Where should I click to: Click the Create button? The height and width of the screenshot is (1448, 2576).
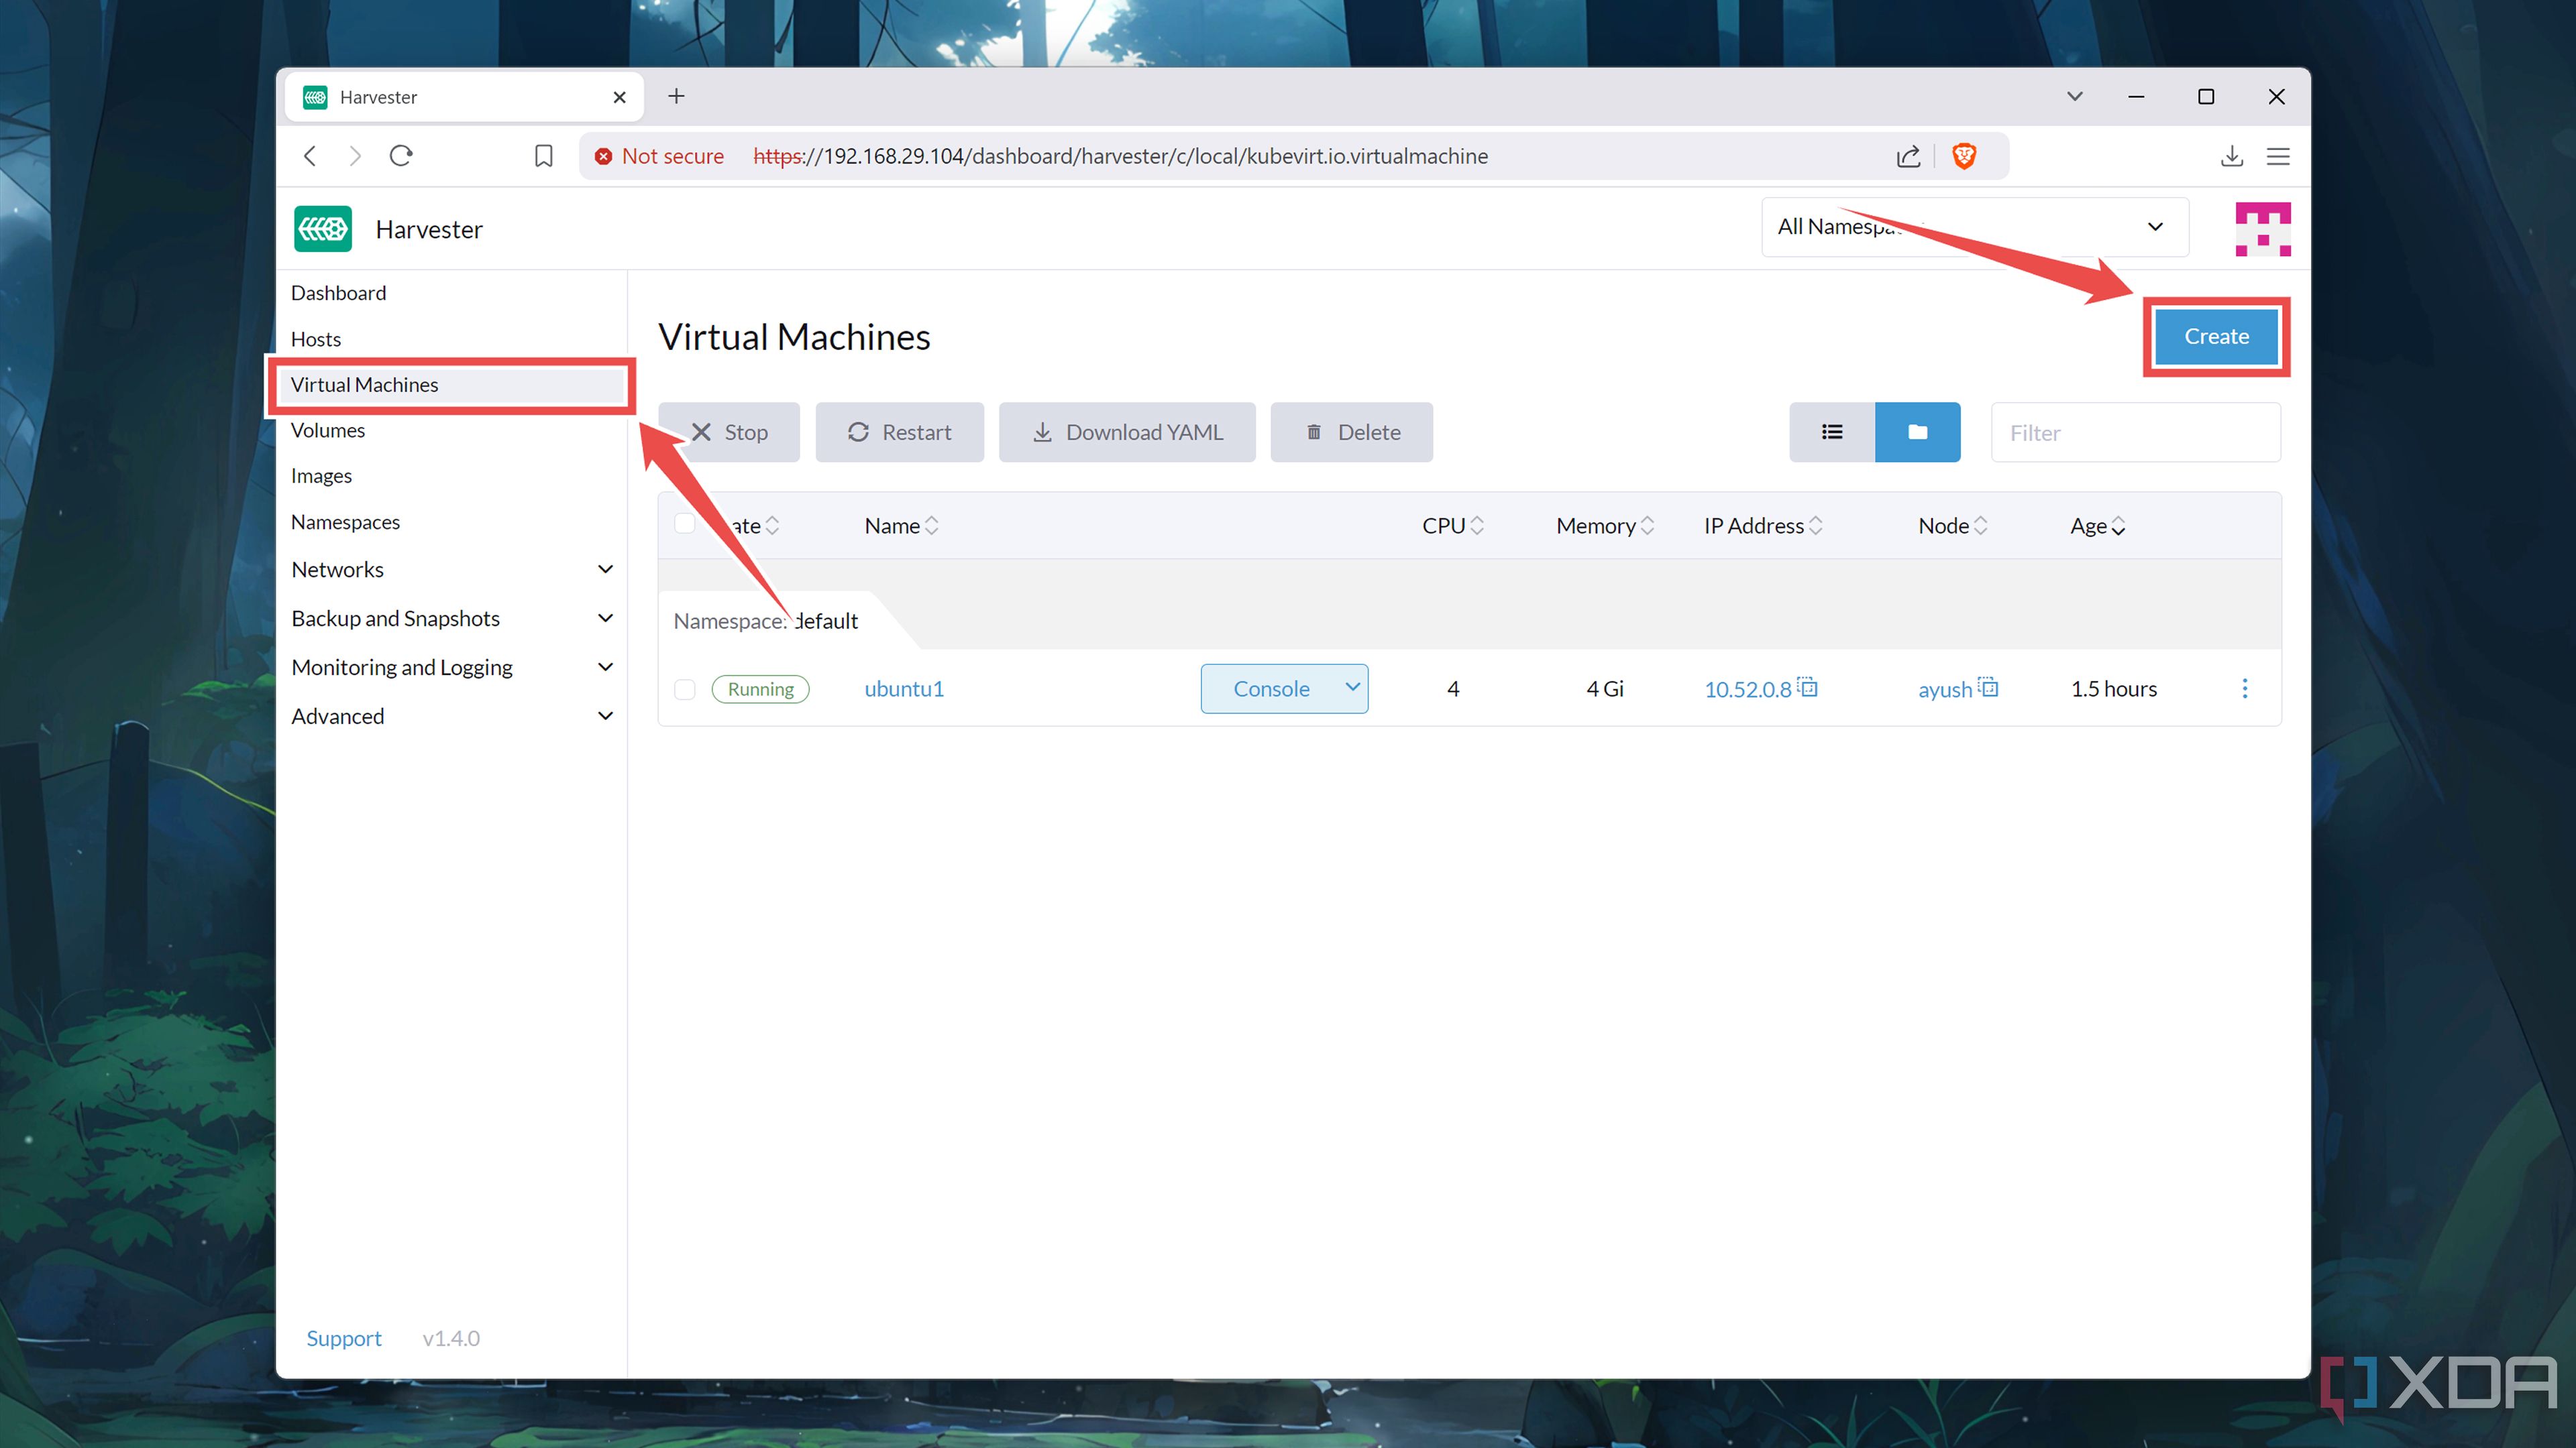2216,336
